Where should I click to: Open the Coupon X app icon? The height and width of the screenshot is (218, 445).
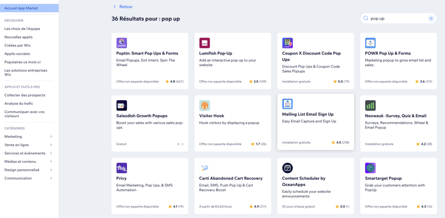288,43
